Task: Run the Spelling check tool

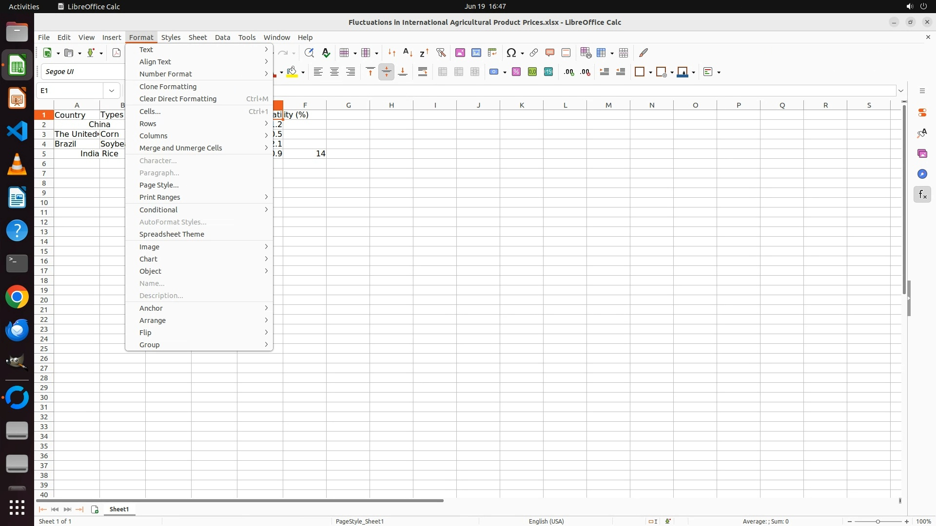Action: pos(326,53)
